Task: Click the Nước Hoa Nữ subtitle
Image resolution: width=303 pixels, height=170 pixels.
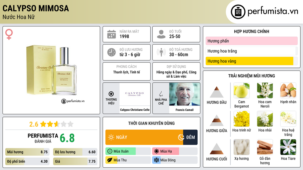Action: [x=19, y=17]
